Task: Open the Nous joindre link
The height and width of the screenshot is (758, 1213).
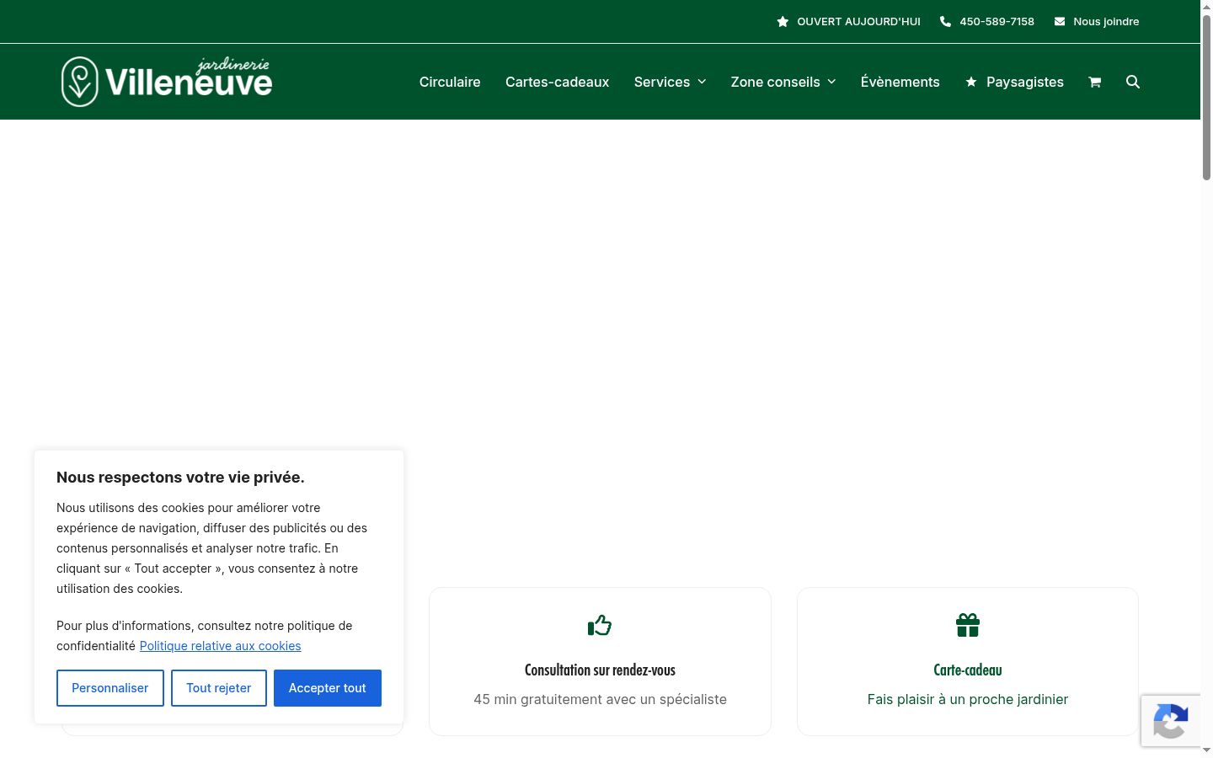Action: tap(1106, 22)
